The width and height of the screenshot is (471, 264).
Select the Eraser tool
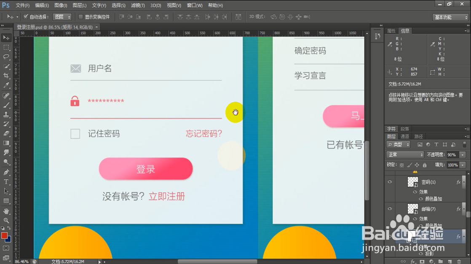tap(6, 133)
